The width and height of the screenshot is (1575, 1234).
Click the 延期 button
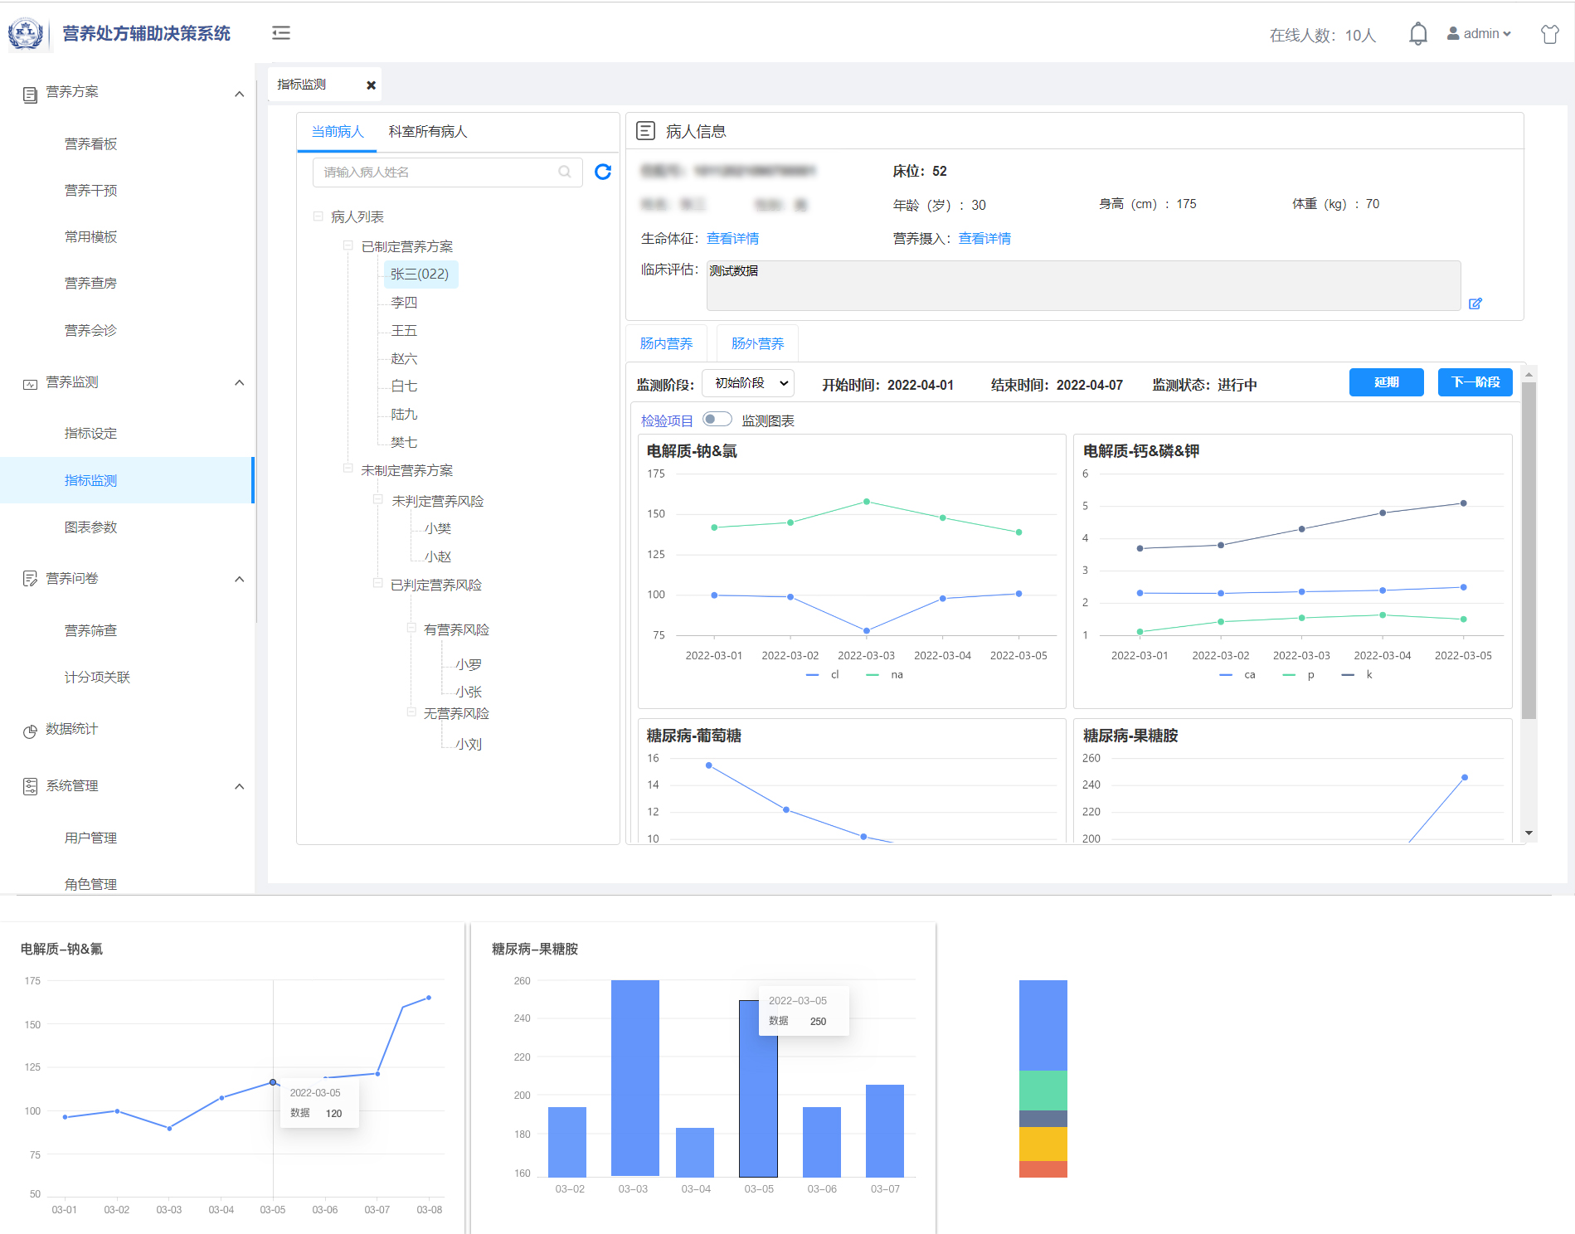[x=1386, y=382]
